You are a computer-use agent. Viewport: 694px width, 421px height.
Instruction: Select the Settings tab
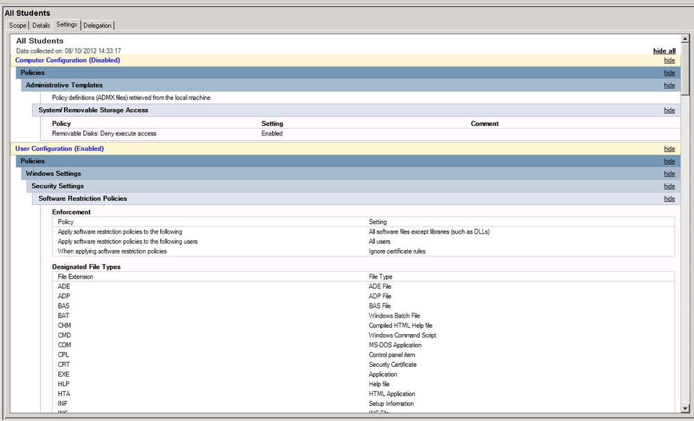click(x=67, y=25)
